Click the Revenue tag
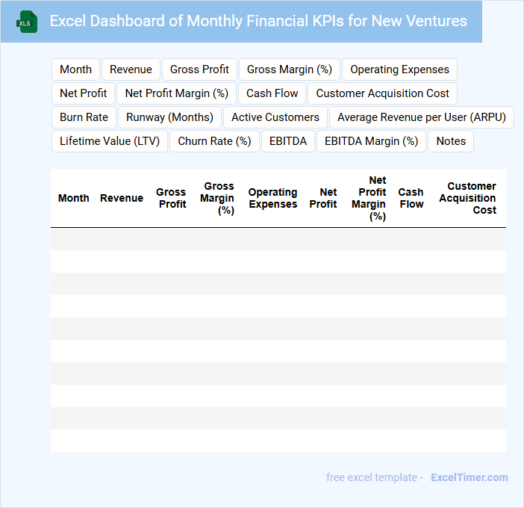This screenshot has width=524, height=508. pyautogui.click(x=131, y=69)
